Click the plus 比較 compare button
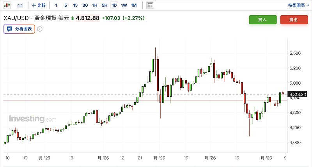Image resolution: width=312 pixels, height=167 pixels. [x=39, y=5]
